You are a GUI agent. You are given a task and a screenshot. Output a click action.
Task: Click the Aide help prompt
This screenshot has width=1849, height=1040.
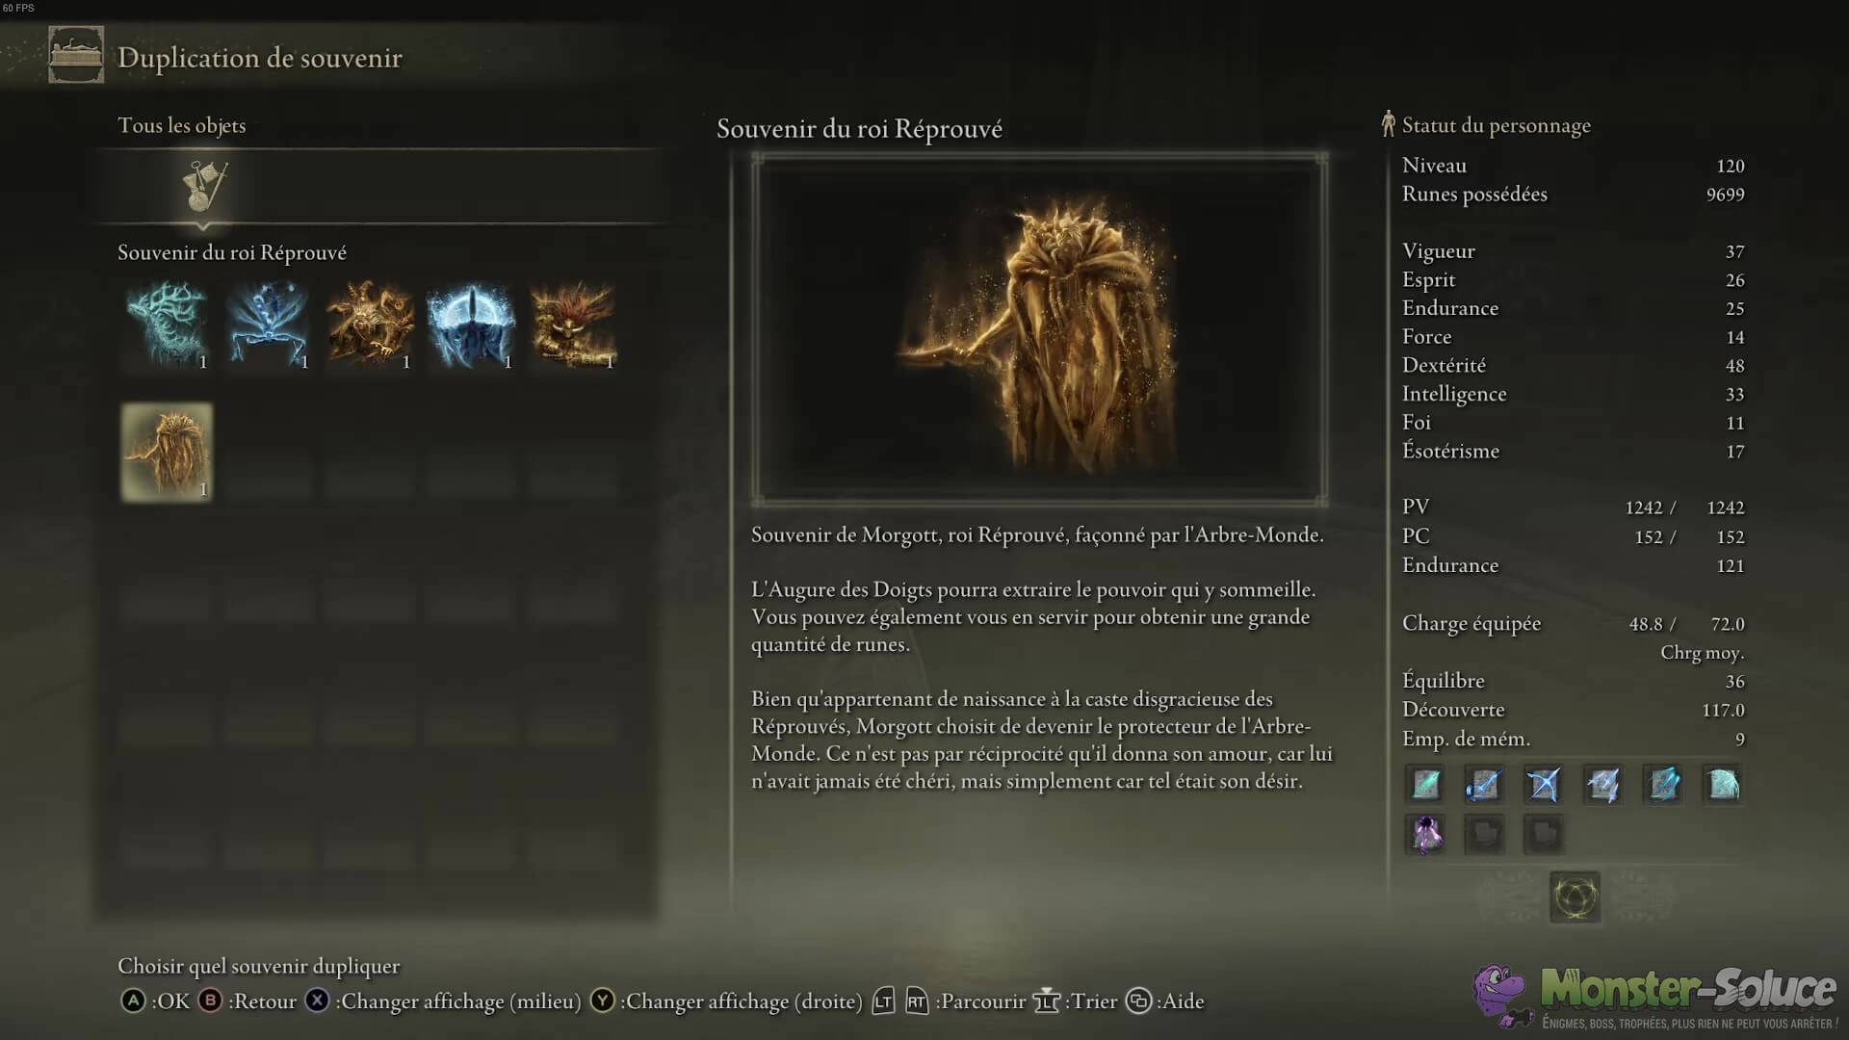(1165, 1001)
